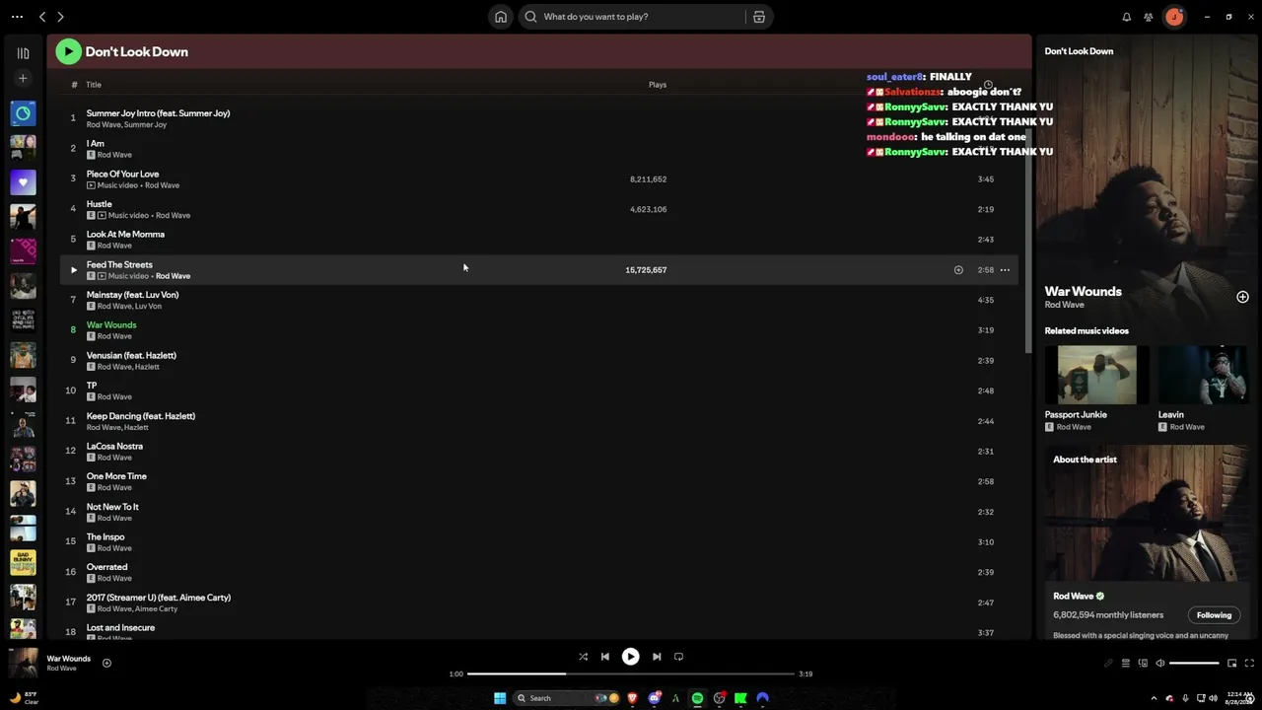Open Aimee Carty artist link

pos(157,608)
